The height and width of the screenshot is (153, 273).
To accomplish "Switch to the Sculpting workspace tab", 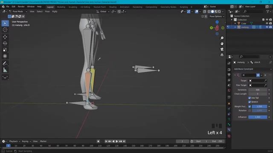I will (73, 7).
